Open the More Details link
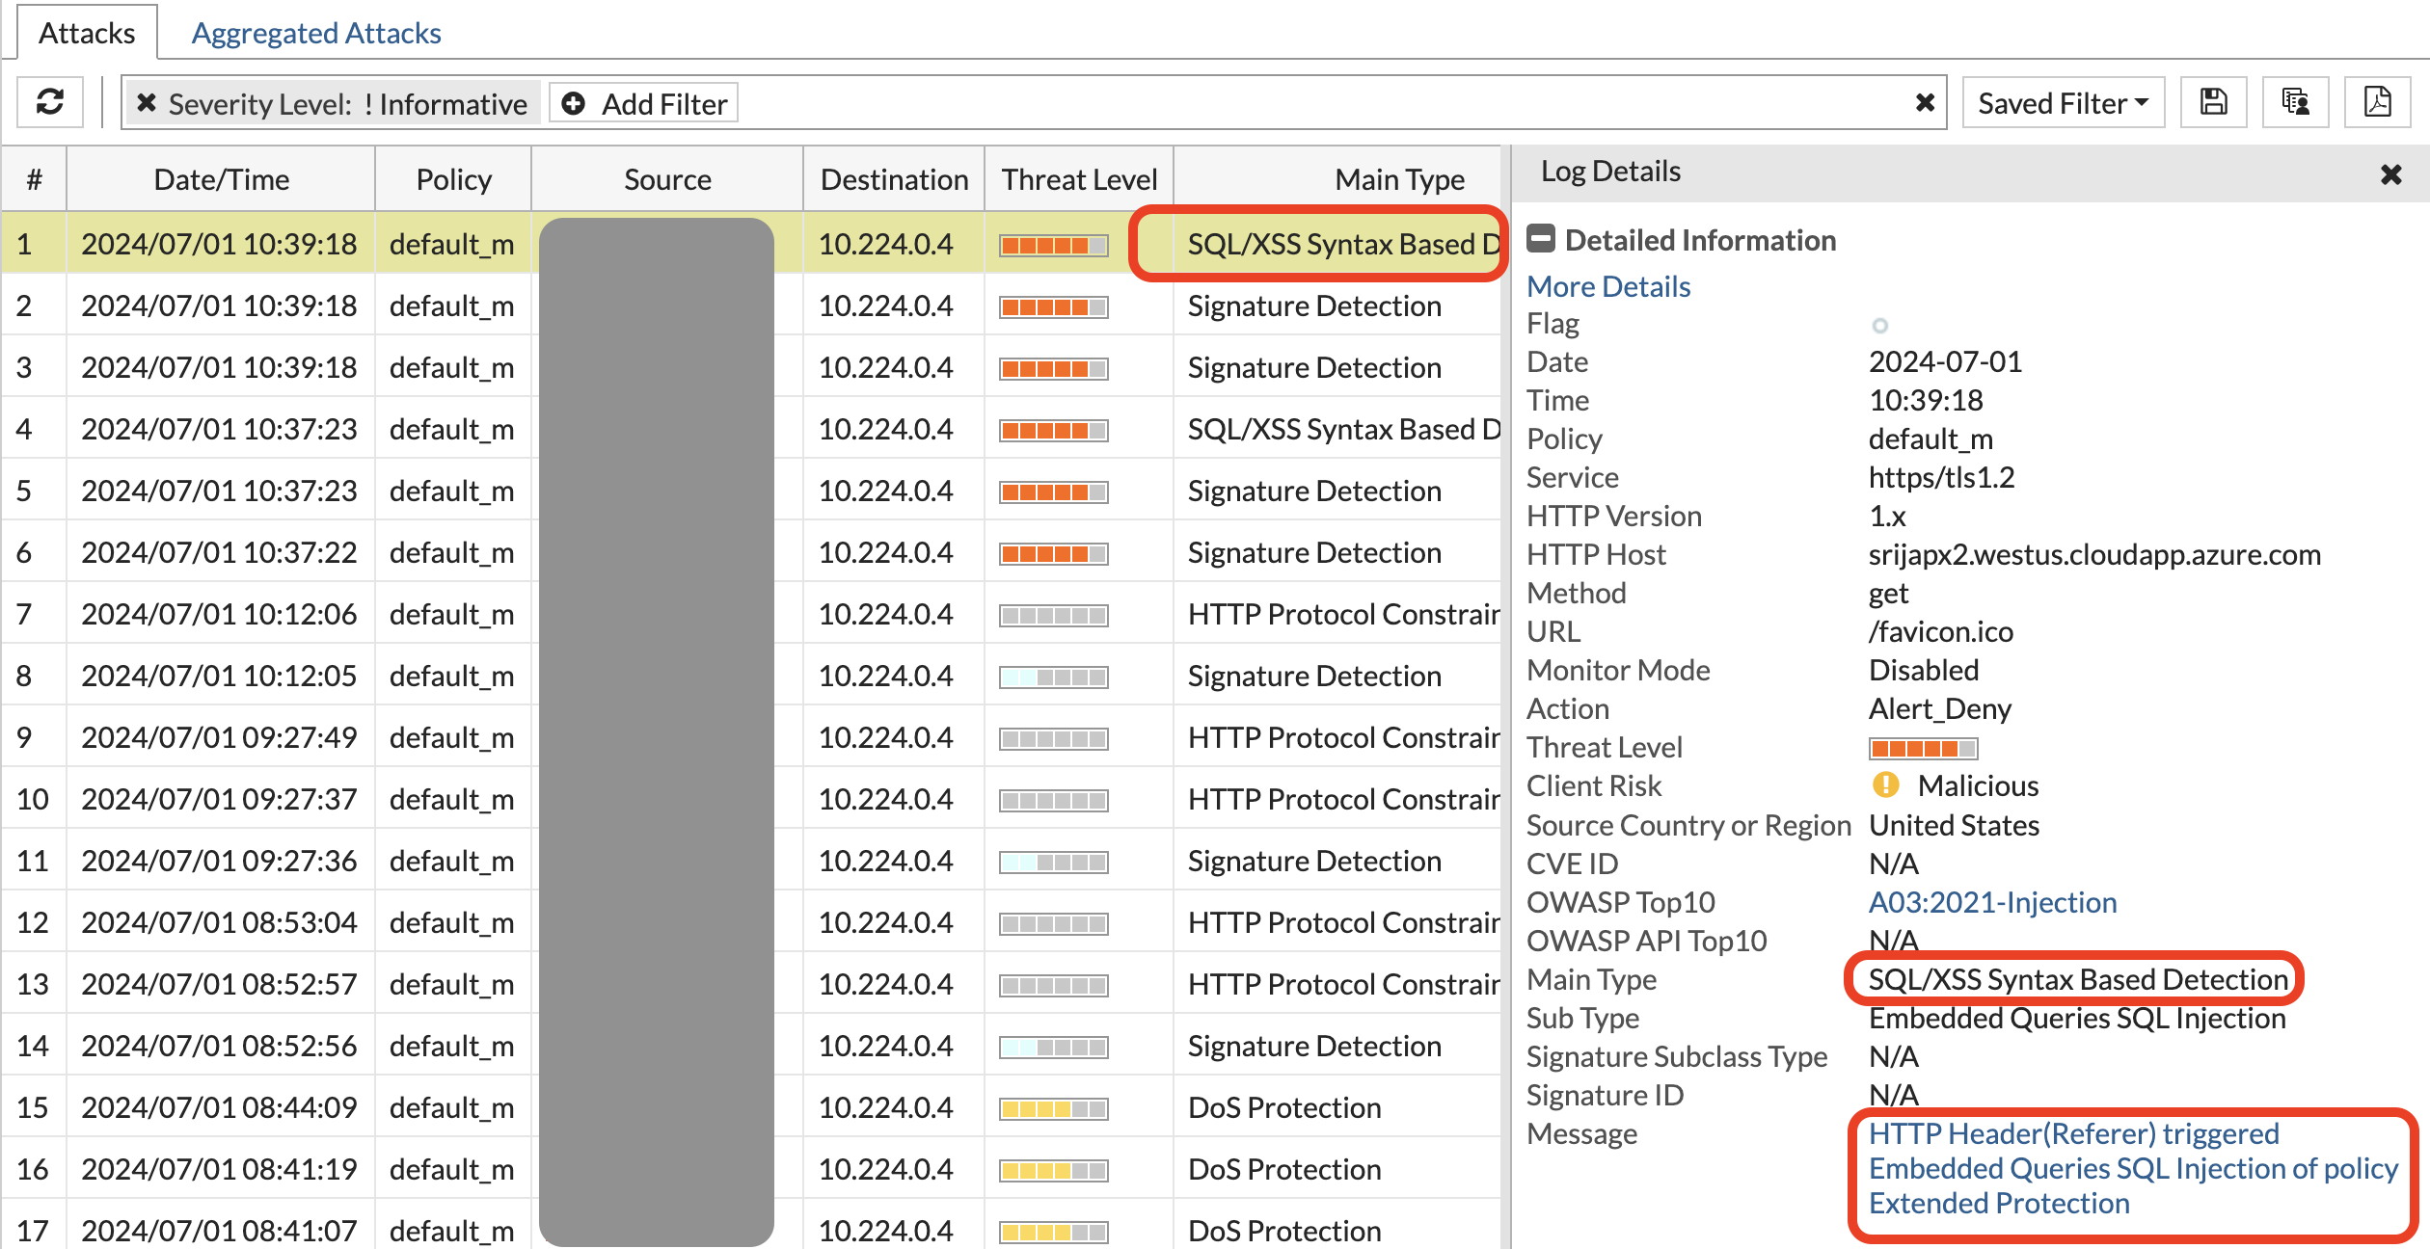This screenshot has width=2430, height=1249. [1608, 286]
